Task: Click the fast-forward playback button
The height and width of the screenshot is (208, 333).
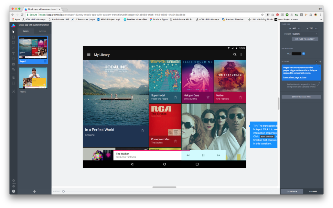Action: 219,155
